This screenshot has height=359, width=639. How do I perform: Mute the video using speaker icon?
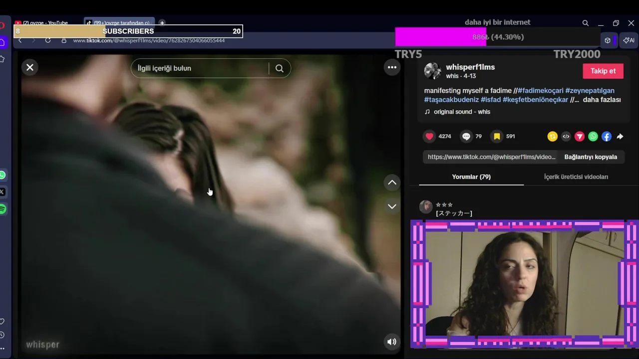(392, 342)
